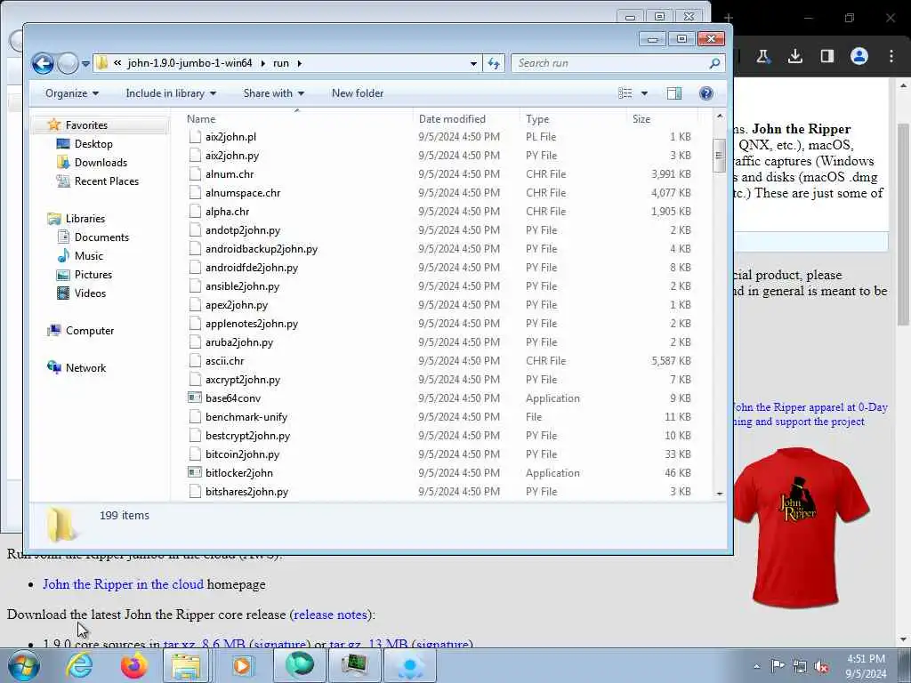
Task: Click the file icon beside ascii.chr
Action: (x=195, y=361)
